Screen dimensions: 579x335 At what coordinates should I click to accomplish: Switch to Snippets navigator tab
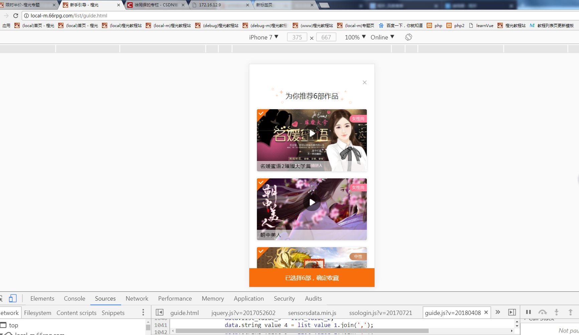(x=113, y=313)
